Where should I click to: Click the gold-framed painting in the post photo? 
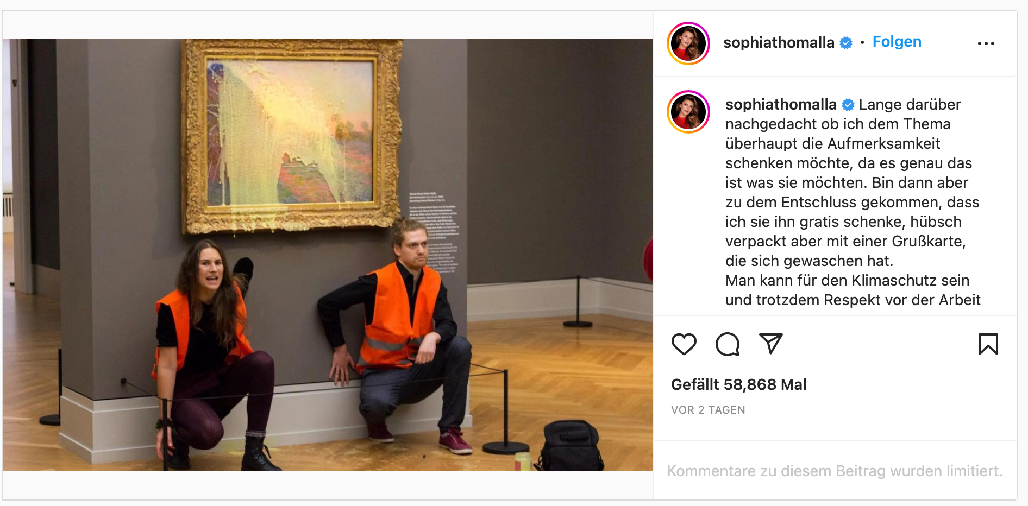(x=292, y=136)
